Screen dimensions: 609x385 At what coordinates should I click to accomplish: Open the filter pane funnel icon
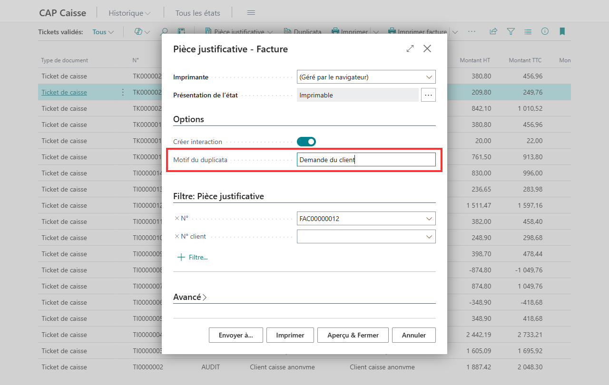pyautogui.click(x=511, y=32)
